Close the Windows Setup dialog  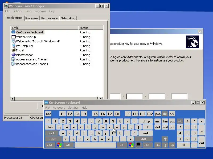coord(200,32)
